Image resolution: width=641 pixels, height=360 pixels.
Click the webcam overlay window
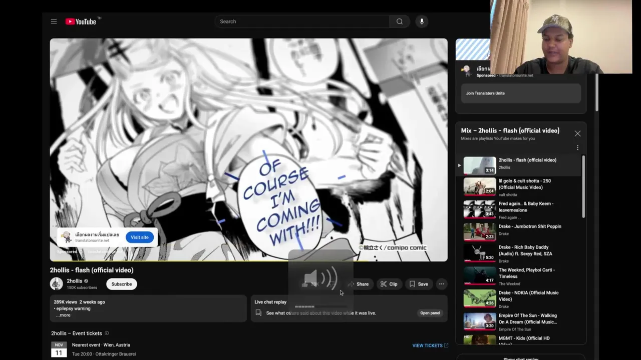point(561,37)
